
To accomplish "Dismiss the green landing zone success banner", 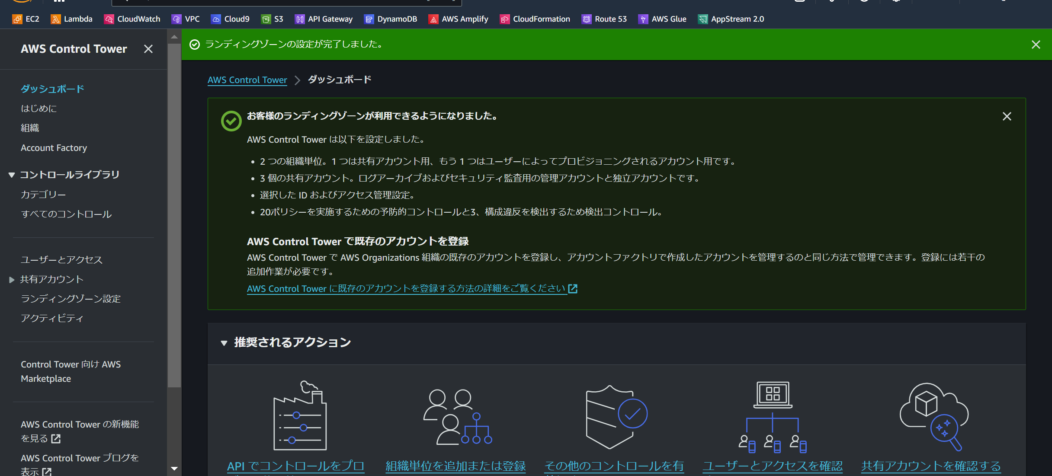I will coord(1036,45).
